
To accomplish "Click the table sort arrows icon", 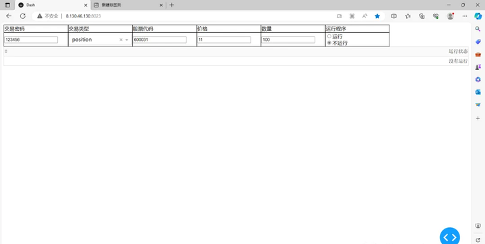I will tap(6, 51).
